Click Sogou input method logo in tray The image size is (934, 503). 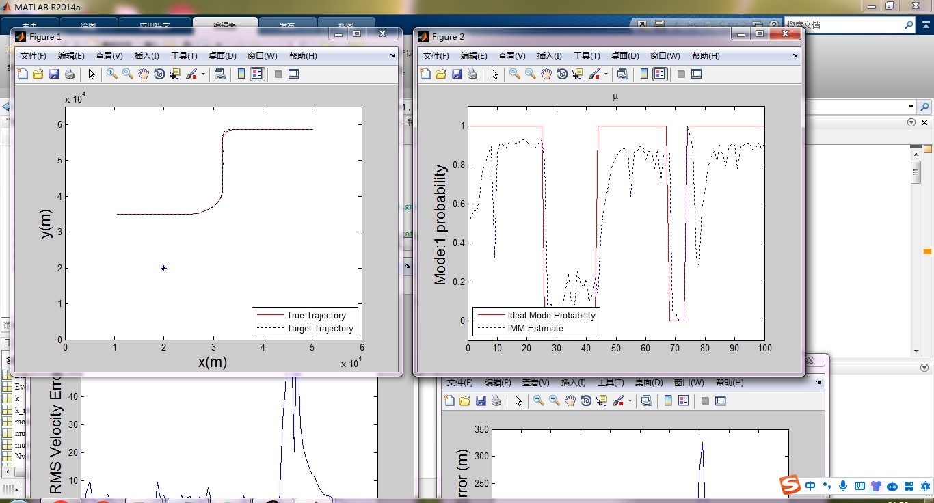(790, 485)
